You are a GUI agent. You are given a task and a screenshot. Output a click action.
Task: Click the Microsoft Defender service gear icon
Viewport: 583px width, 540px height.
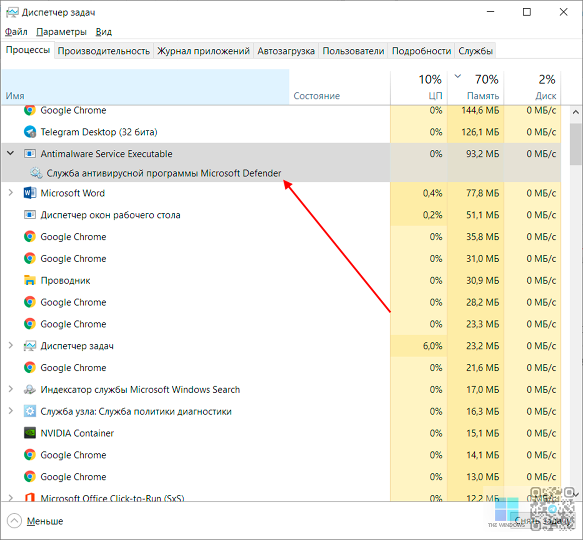click(36, 173)
